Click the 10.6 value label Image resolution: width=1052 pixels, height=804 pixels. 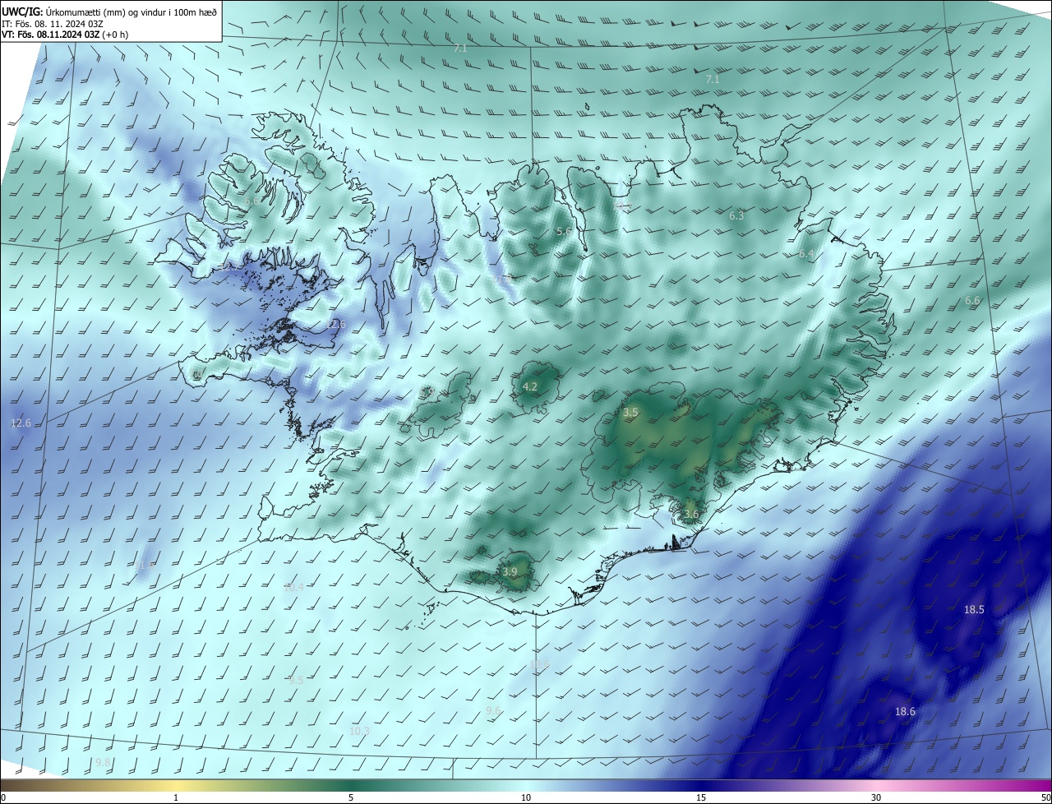coord(539,664)
